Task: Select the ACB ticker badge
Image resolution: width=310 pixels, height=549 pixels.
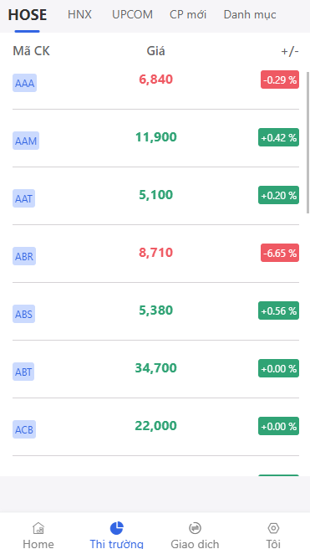Action: pyautogui.click(x=24, y=429)
